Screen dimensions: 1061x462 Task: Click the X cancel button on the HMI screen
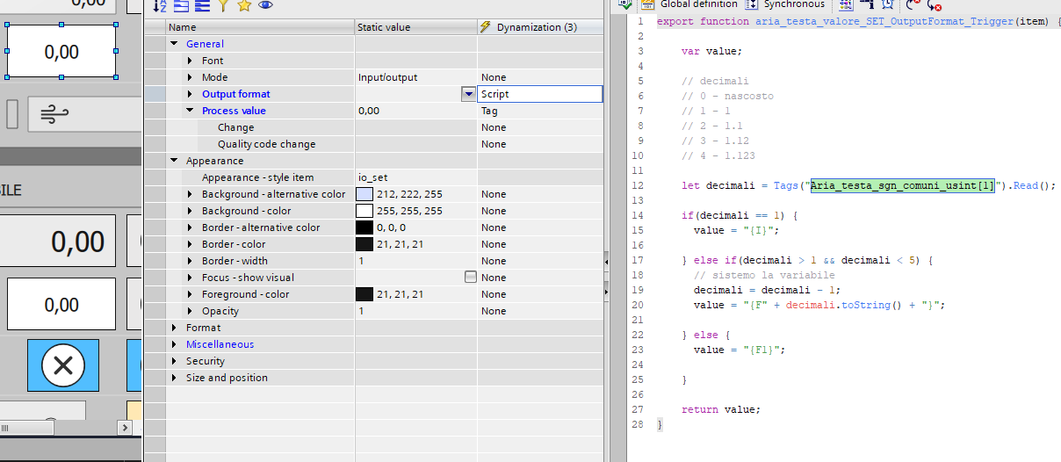(63, 365)
